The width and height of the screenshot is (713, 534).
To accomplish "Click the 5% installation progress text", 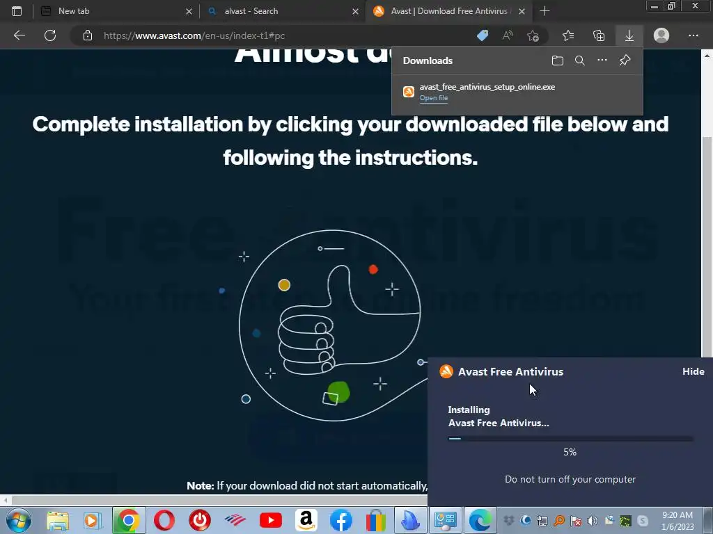I will click(x=570, y=452).
